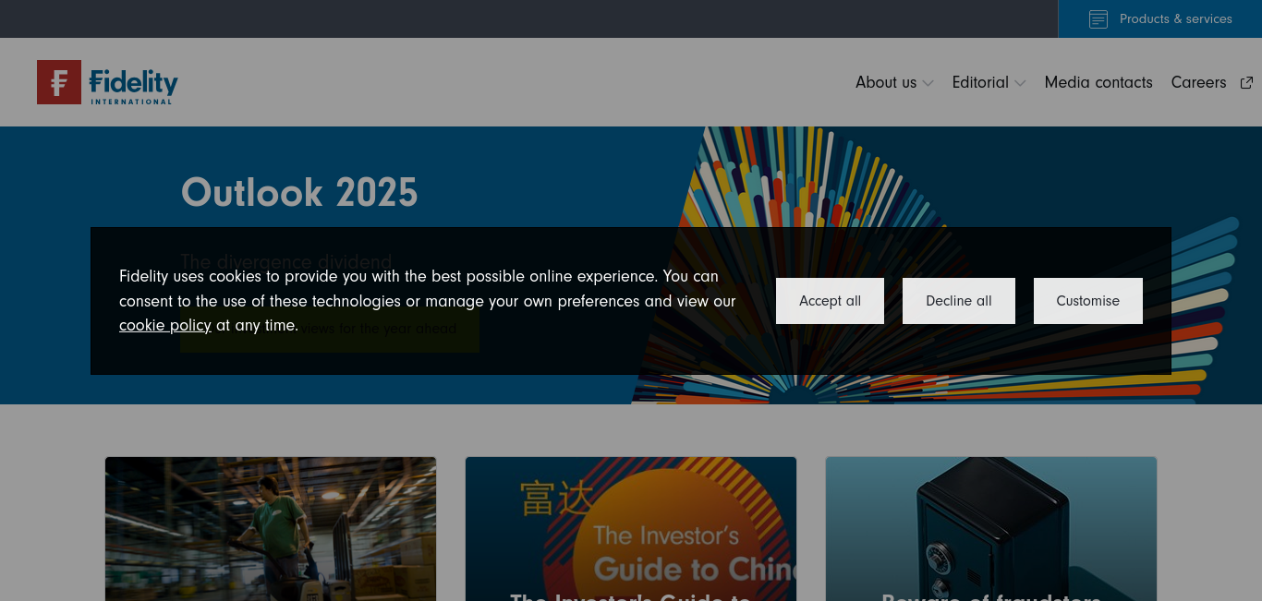
Task: Click the Careers external link icon
Action: coord(1246,82)
